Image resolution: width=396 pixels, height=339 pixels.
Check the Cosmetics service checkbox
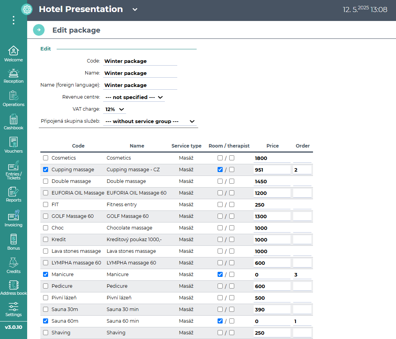click(x=46, y=158)
